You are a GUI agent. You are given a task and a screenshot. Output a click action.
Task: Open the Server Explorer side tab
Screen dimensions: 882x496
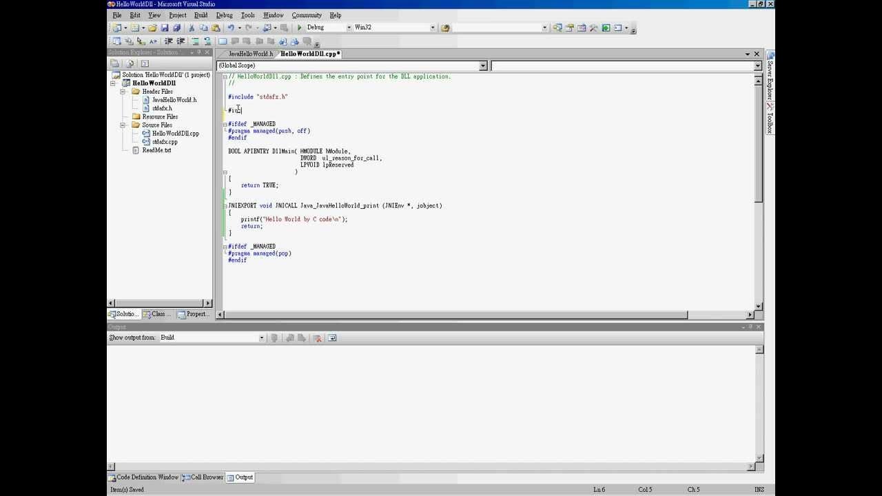tap(770, 76)
